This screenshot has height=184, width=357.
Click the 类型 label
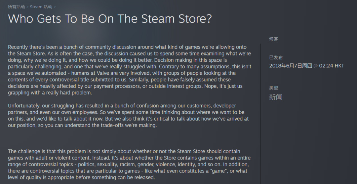273,88
